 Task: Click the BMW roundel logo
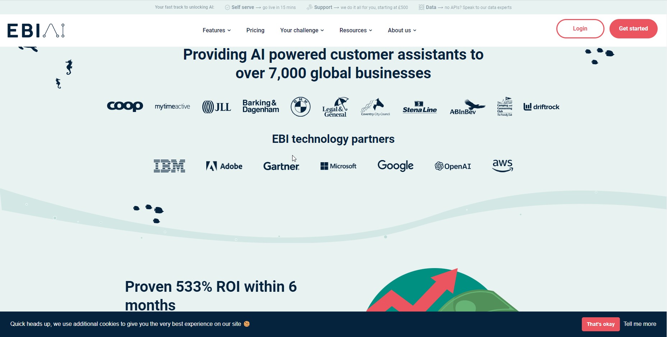click(x=300, y=107)
